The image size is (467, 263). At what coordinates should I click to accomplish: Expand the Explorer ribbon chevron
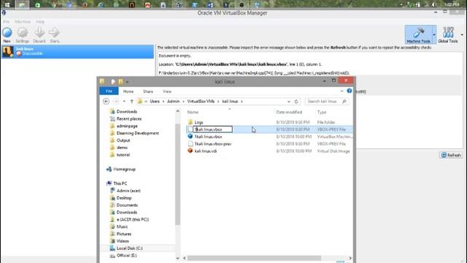341,91
